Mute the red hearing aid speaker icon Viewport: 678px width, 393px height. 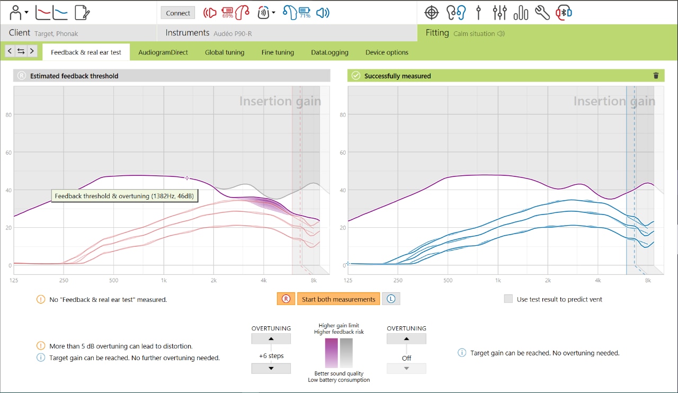[x=210, y=12]
